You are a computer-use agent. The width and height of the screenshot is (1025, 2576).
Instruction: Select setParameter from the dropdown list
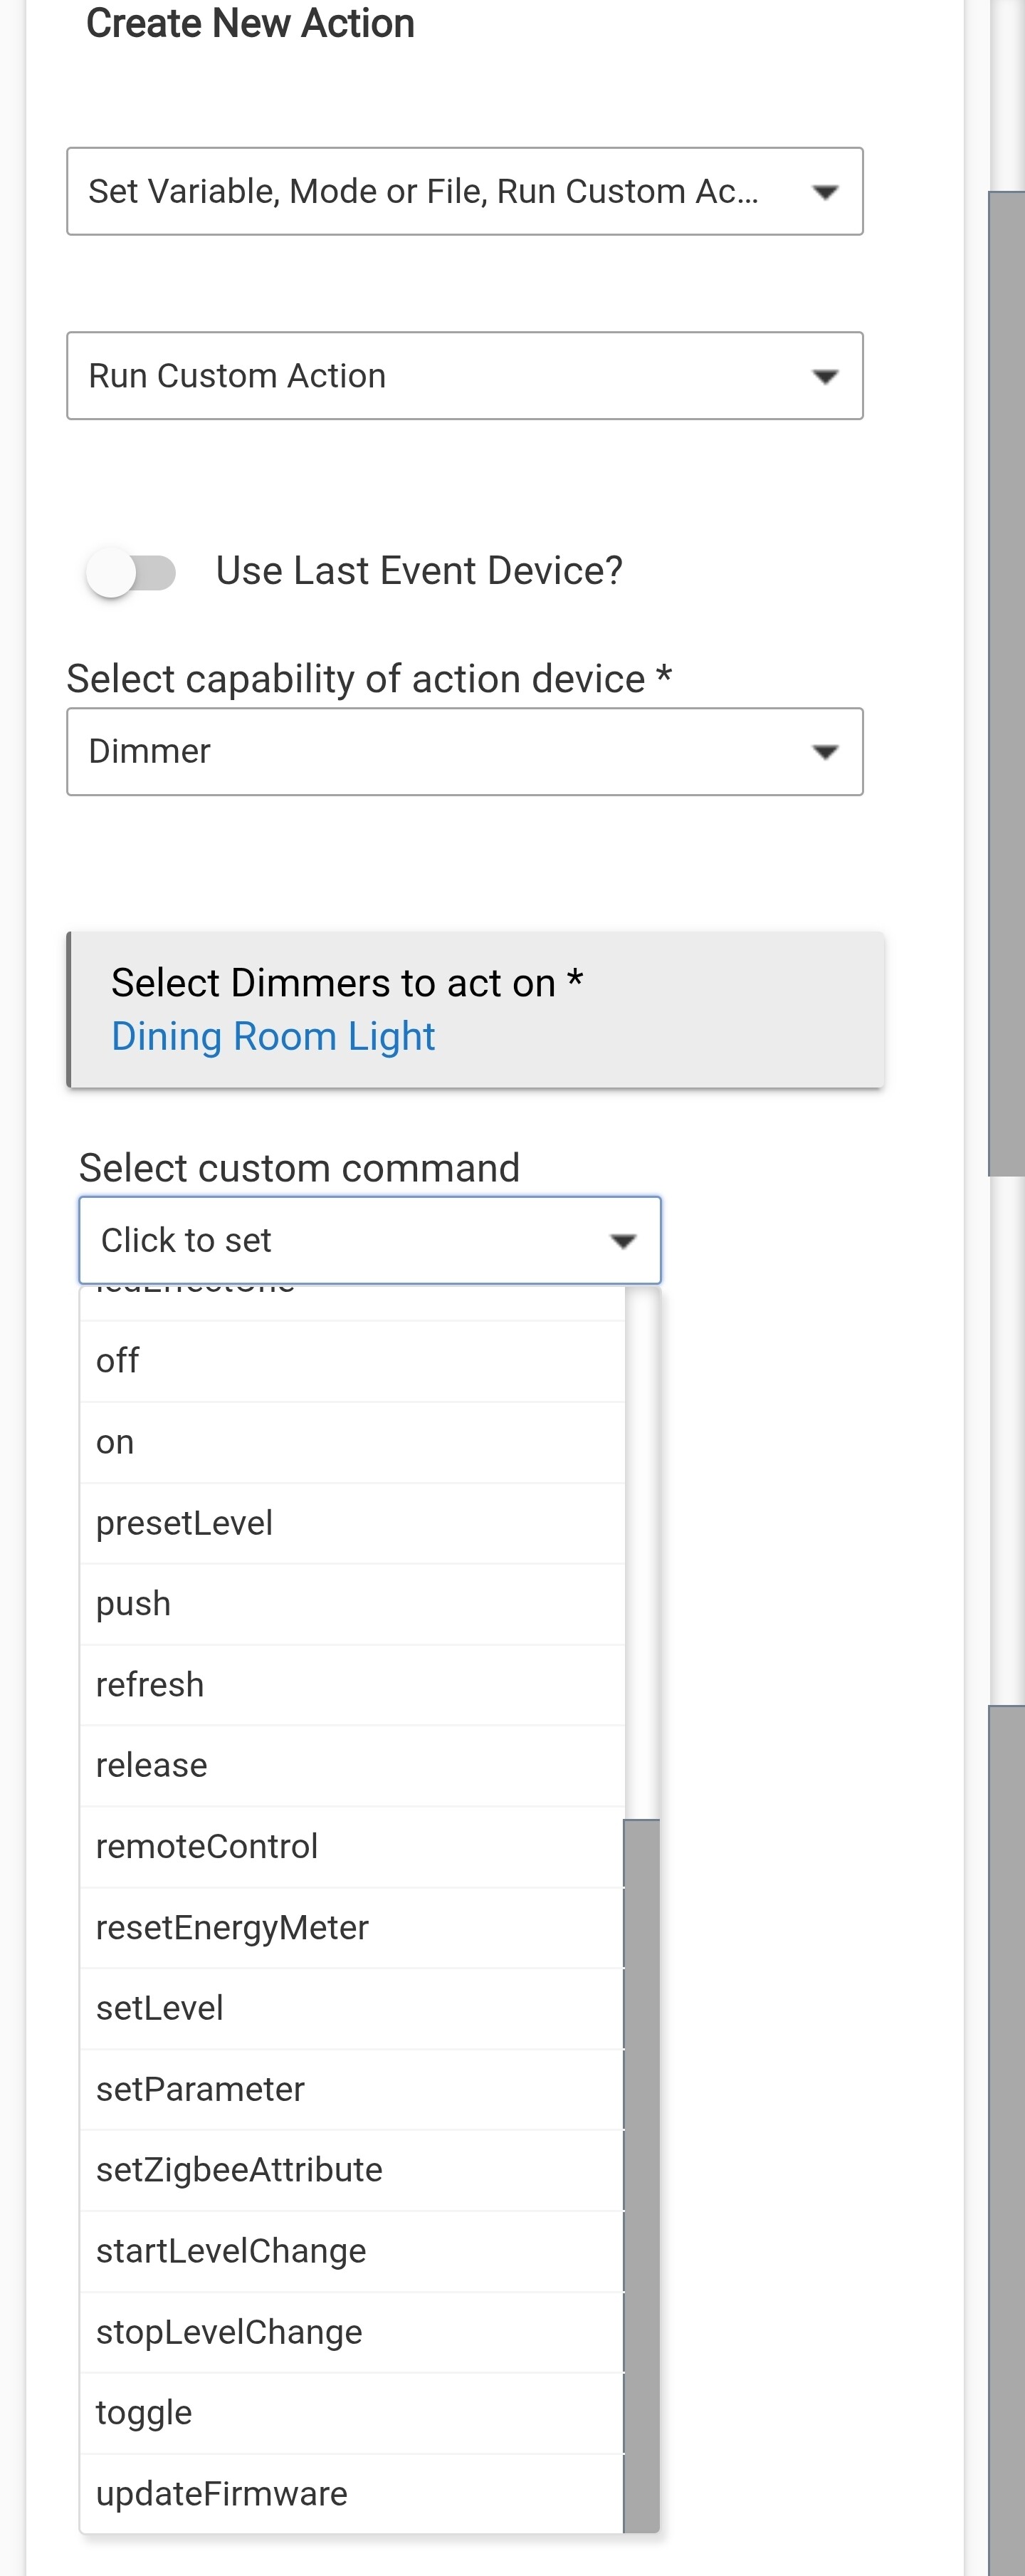tap(352, 2090)
